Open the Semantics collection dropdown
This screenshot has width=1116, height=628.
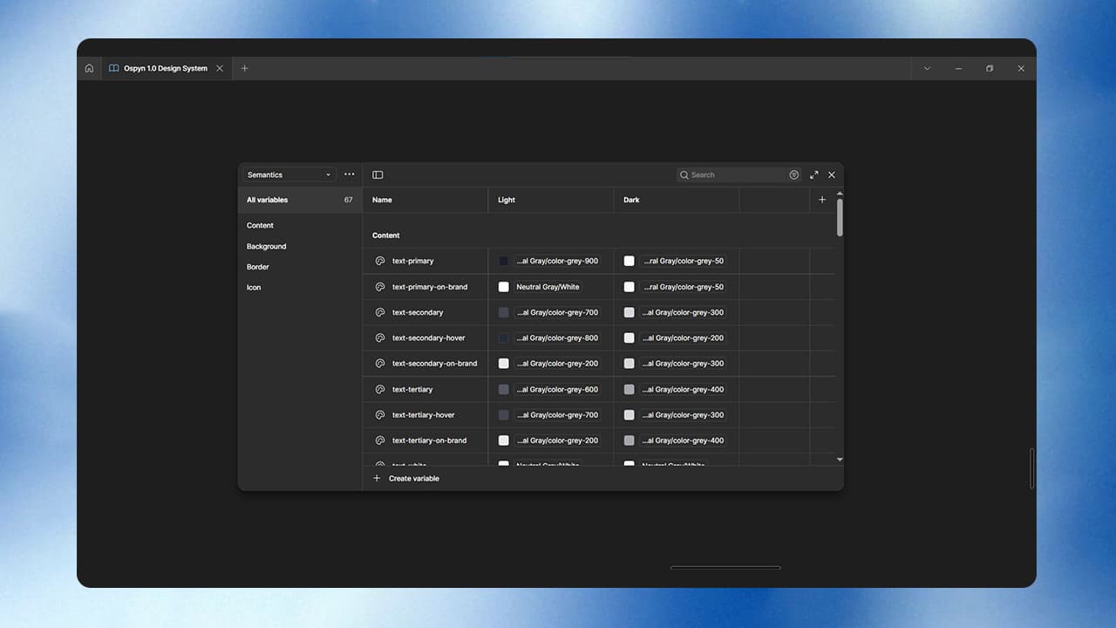coord(288,174)
